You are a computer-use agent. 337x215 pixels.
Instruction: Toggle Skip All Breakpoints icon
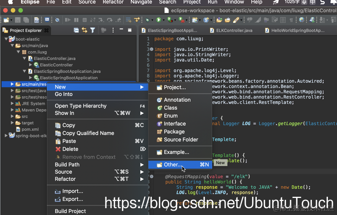[x=57, y=20]
